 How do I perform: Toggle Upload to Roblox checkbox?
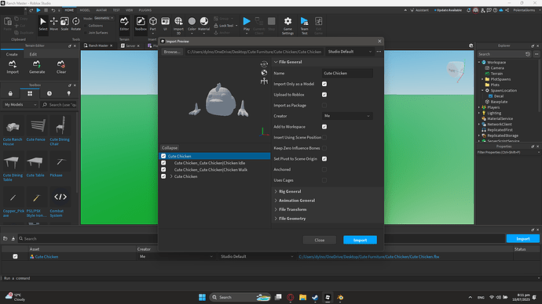pos(324,95)
